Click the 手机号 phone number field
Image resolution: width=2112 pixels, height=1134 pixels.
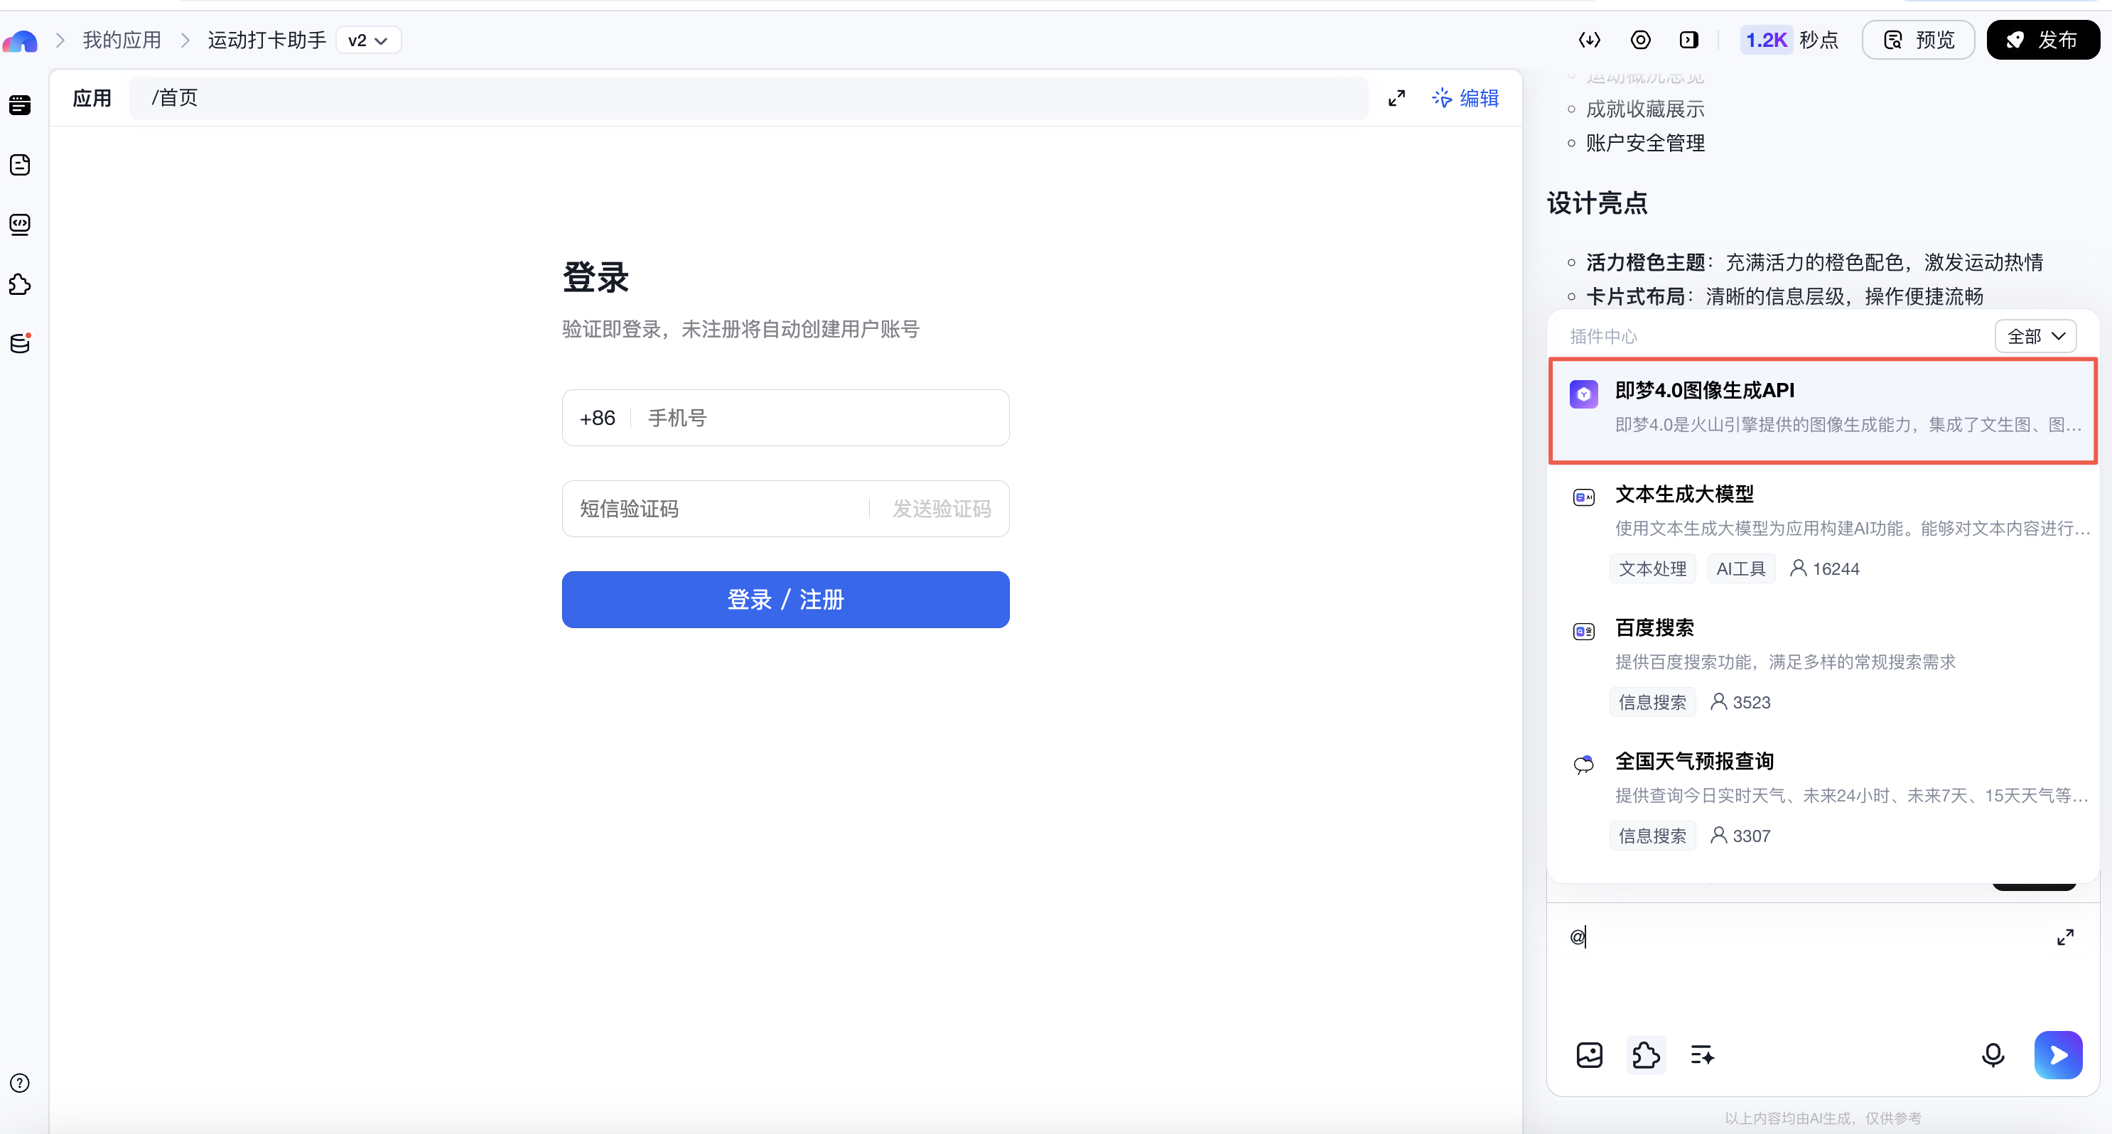pos(820,418)
